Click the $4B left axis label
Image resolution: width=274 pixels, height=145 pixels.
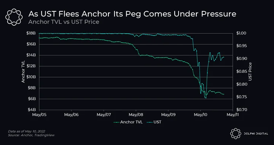[x=32, y=110]
